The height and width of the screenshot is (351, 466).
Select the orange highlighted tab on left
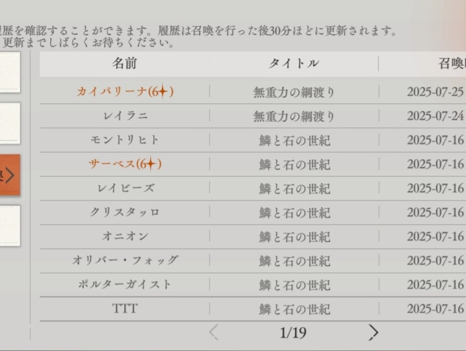pos(10,175)
